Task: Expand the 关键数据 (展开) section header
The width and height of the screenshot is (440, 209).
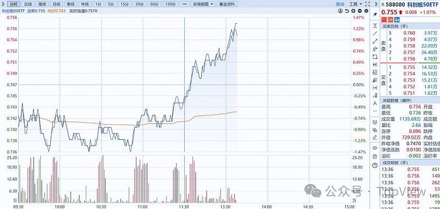Action: click(x=410, y=101)
